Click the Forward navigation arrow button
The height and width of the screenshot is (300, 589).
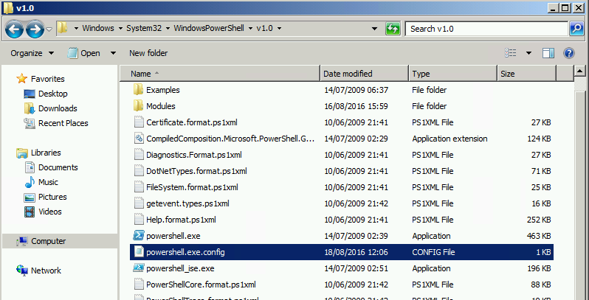tap(35, 29)
